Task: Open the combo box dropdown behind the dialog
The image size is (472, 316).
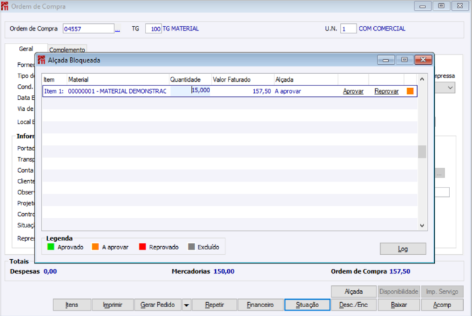Action: tap(450, 88)
